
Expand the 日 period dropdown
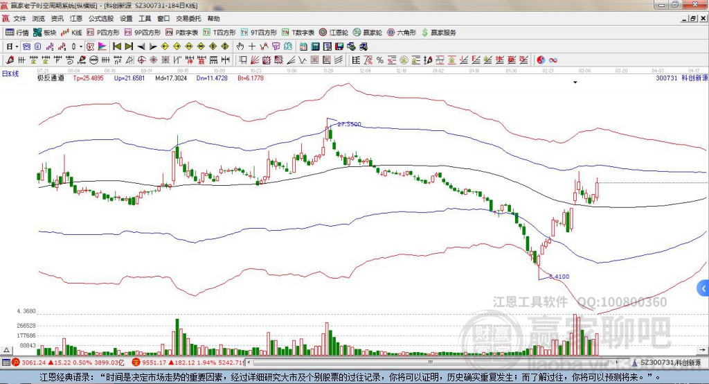pyautogui.click(x=17, y=46)
